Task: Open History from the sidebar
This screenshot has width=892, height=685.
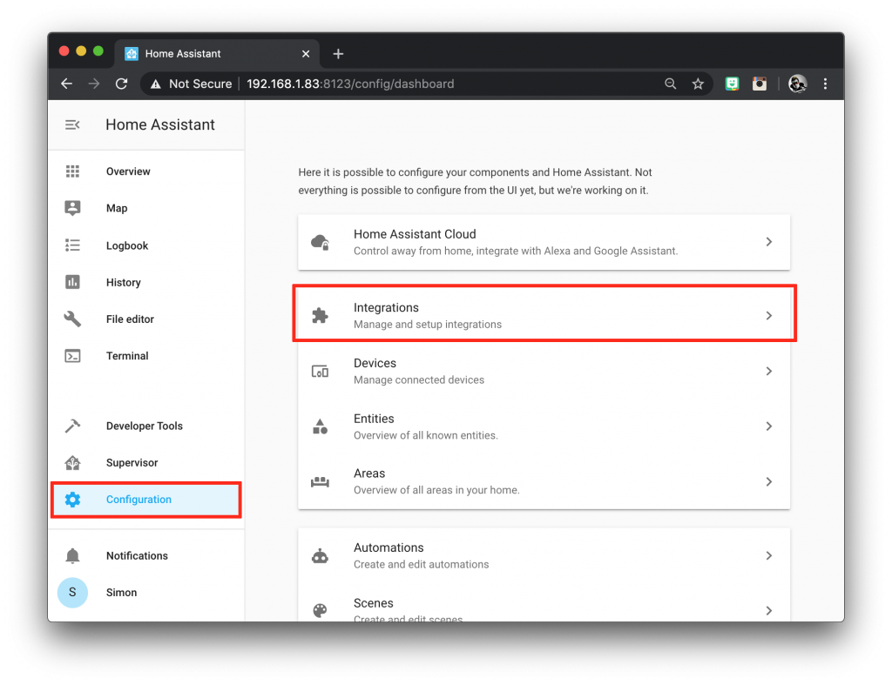Action: [146, 282]
